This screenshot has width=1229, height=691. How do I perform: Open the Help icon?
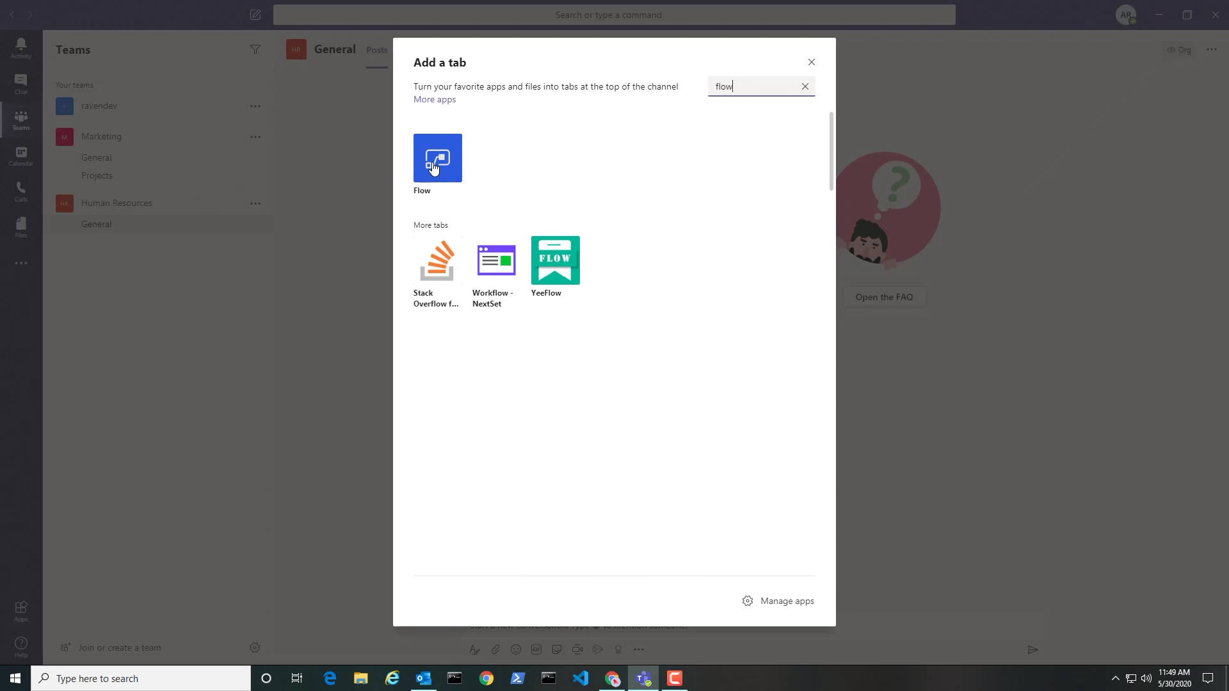point(21,647)
